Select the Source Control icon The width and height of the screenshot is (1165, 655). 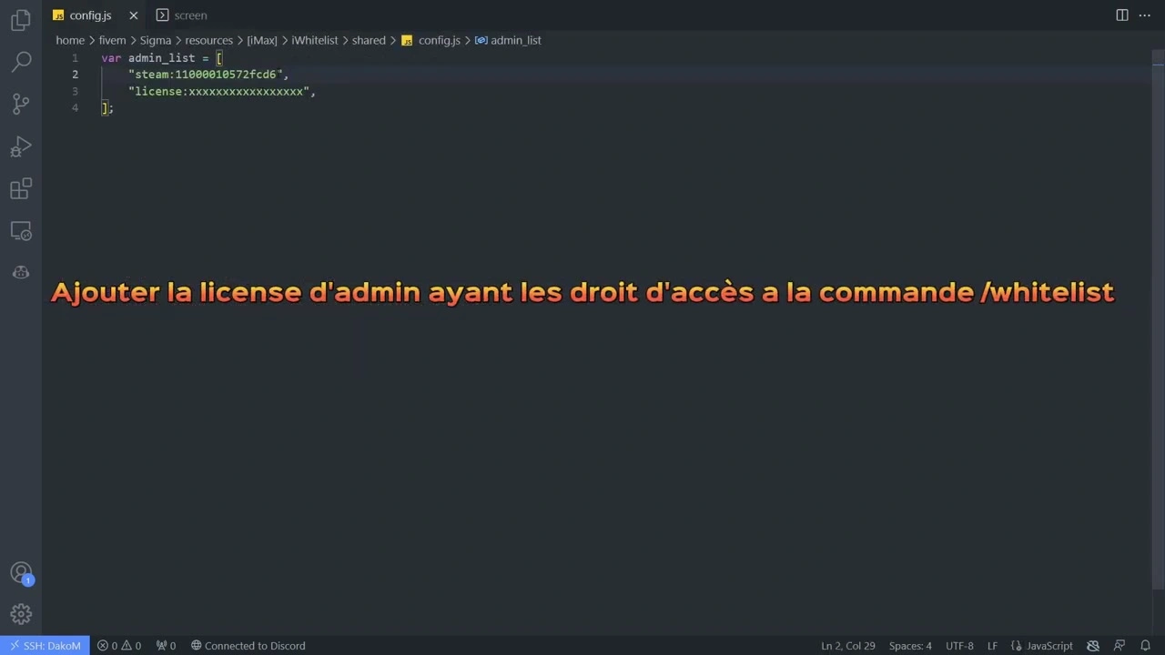[20, 103]
